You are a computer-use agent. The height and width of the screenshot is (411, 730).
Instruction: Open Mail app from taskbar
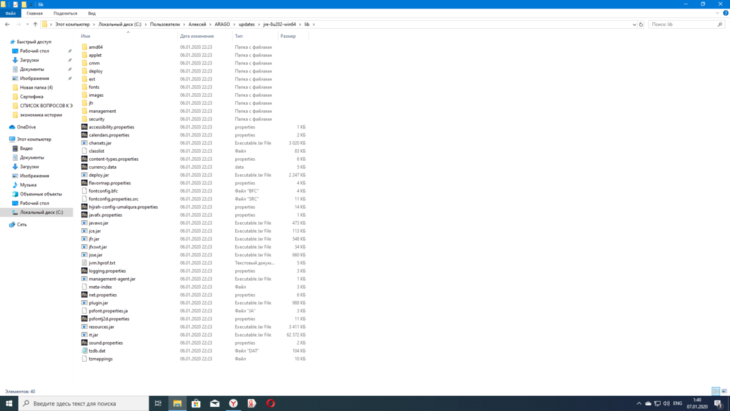[215, 403]
